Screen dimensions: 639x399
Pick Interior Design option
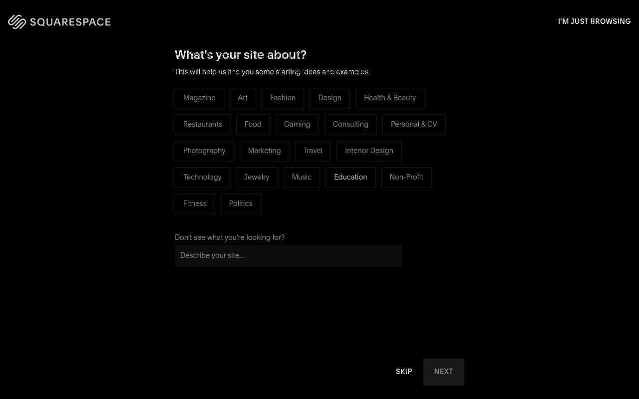tap(369, 151)
